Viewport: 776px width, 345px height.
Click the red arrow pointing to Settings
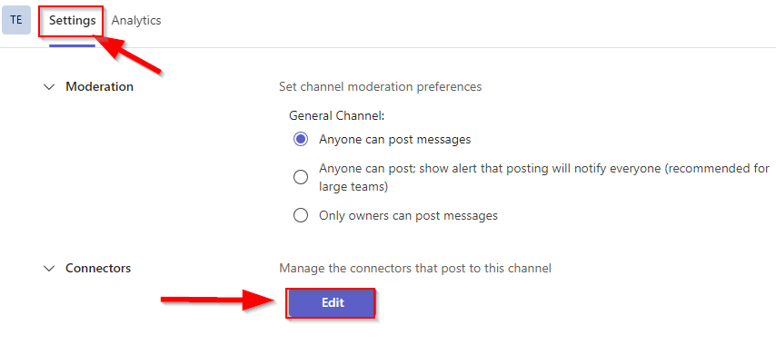pos(130,55)
